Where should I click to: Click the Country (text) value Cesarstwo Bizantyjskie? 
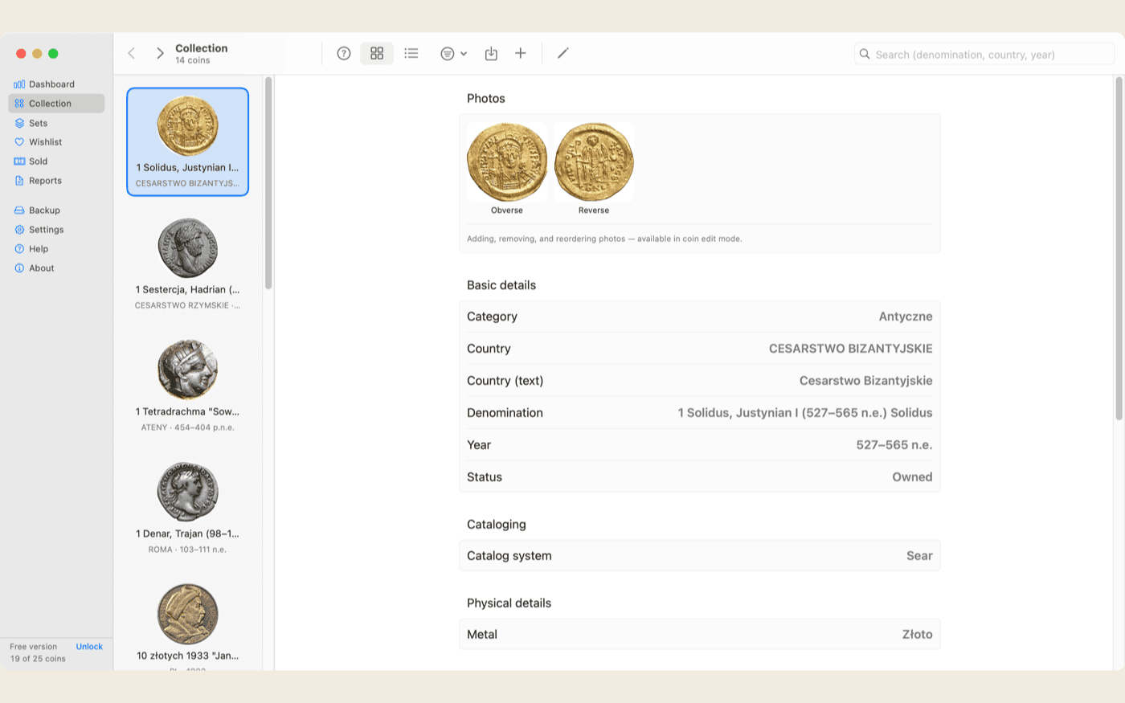[x=865, y=381]
